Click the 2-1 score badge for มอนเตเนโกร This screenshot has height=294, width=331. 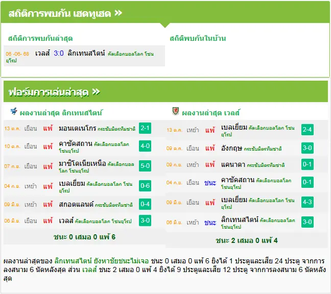[145, 128]
